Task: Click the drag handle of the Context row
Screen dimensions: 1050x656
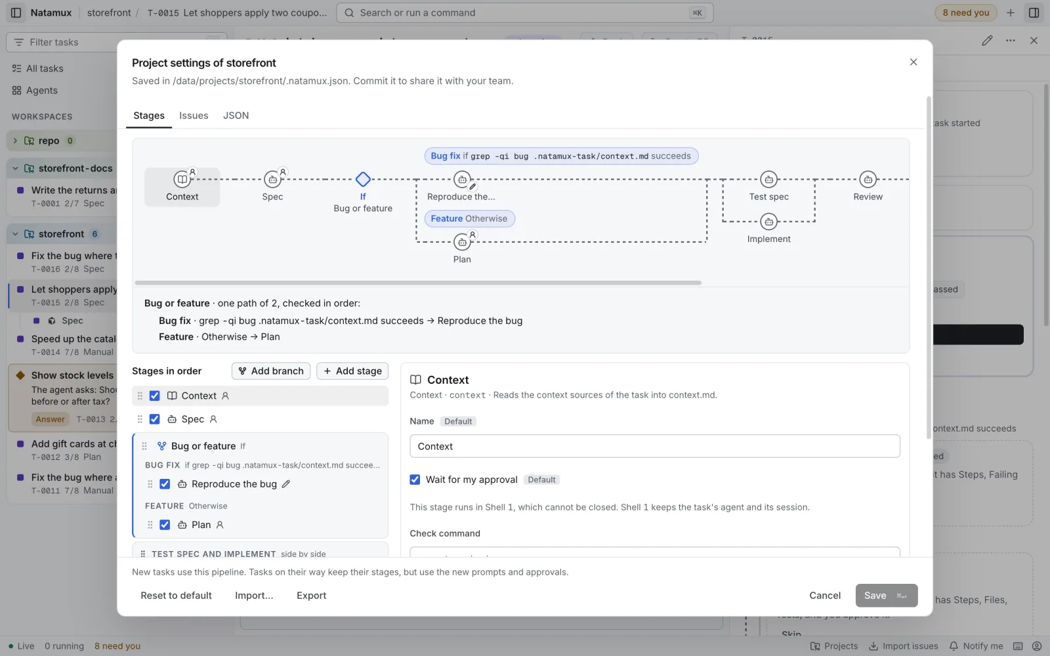Action: 140,396
